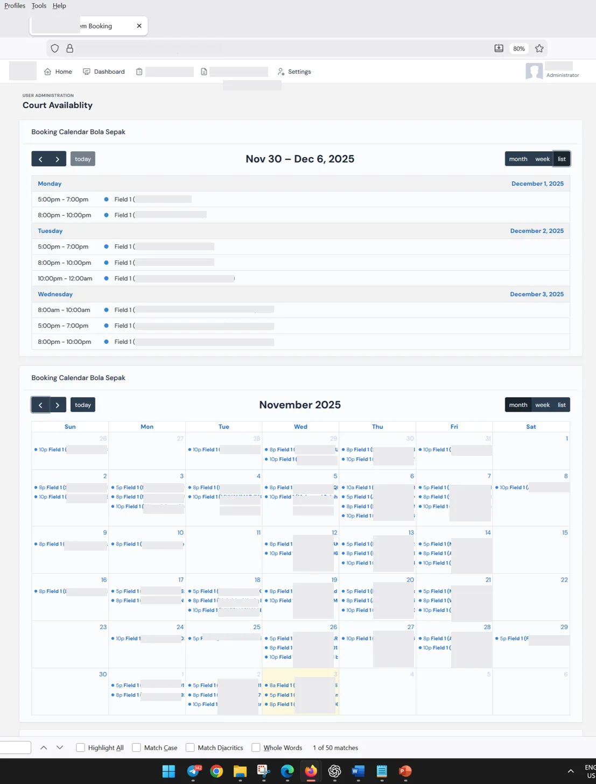Go to next month in November calendar

click(x=58, y=405)
